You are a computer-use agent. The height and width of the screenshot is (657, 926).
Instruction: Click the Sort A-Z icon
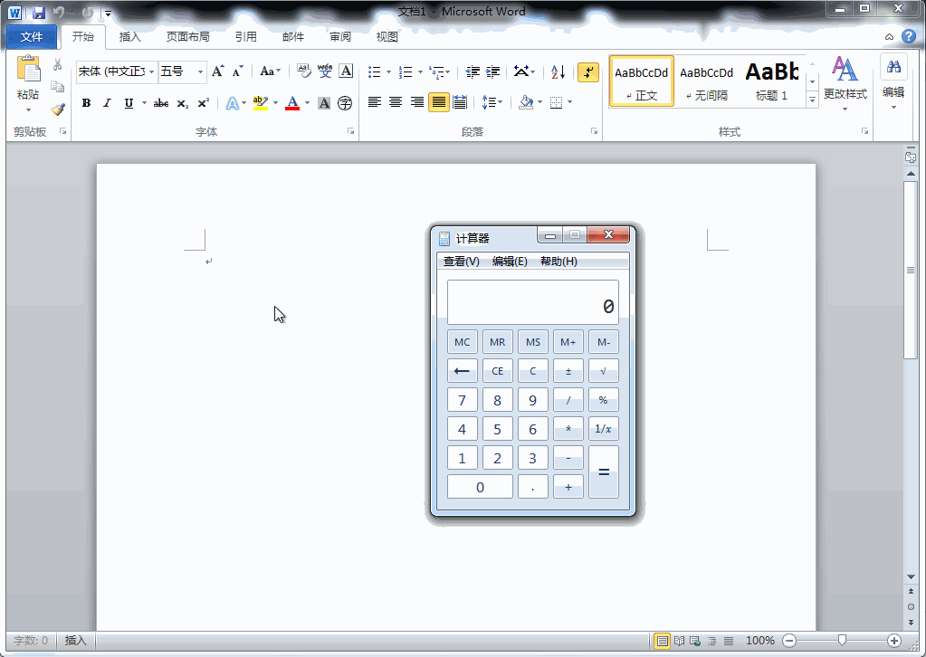558,72
